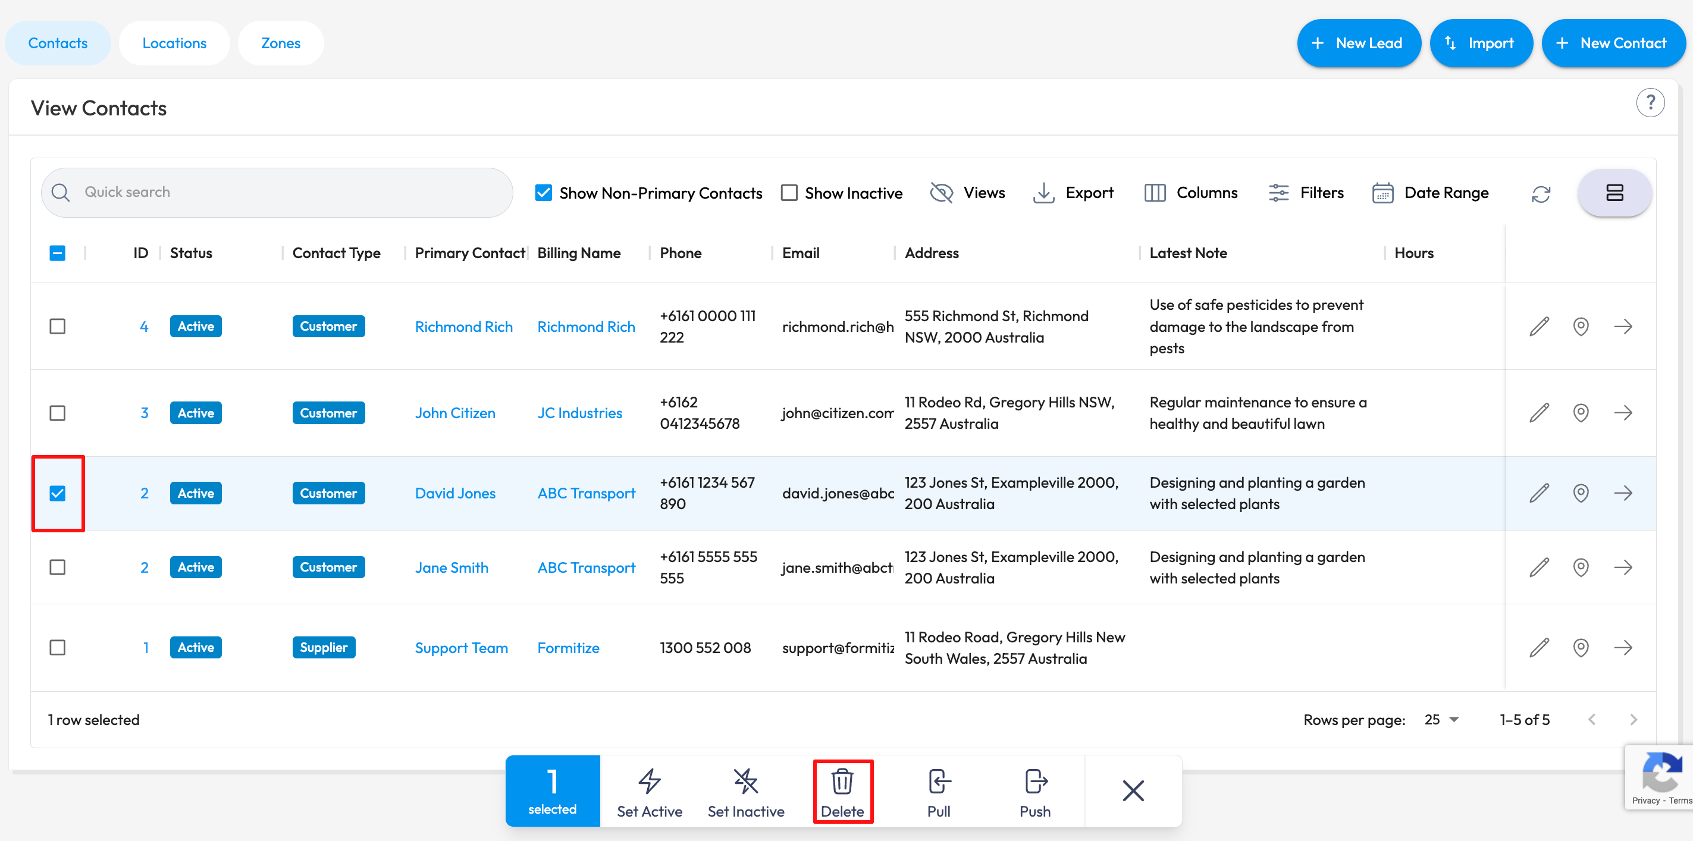
Task: Expand the Filters options
Action: coord(1306,193)
